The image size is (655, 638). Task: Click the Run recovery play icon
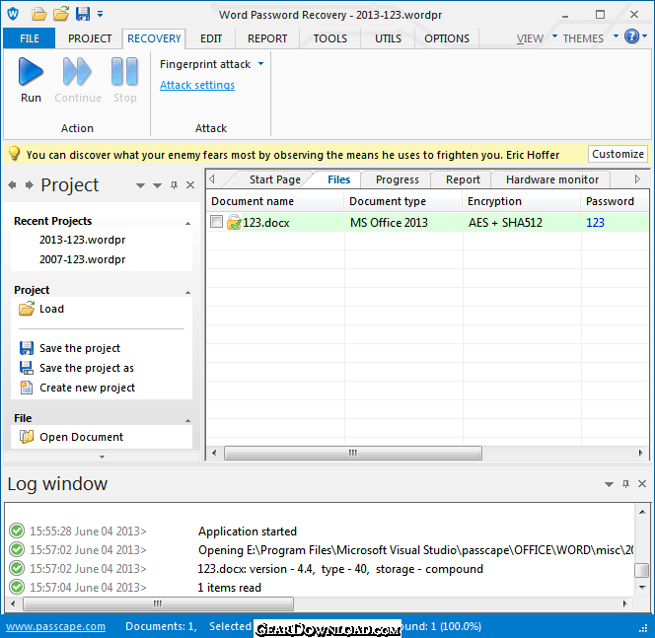(x=31, y=71)
